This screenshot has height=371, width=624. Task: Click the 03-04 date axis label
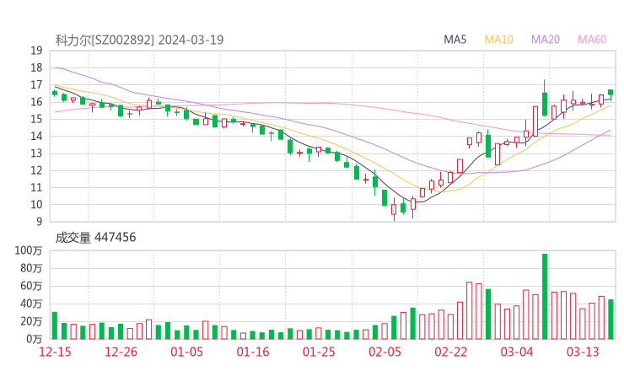(x=517, y=352)
